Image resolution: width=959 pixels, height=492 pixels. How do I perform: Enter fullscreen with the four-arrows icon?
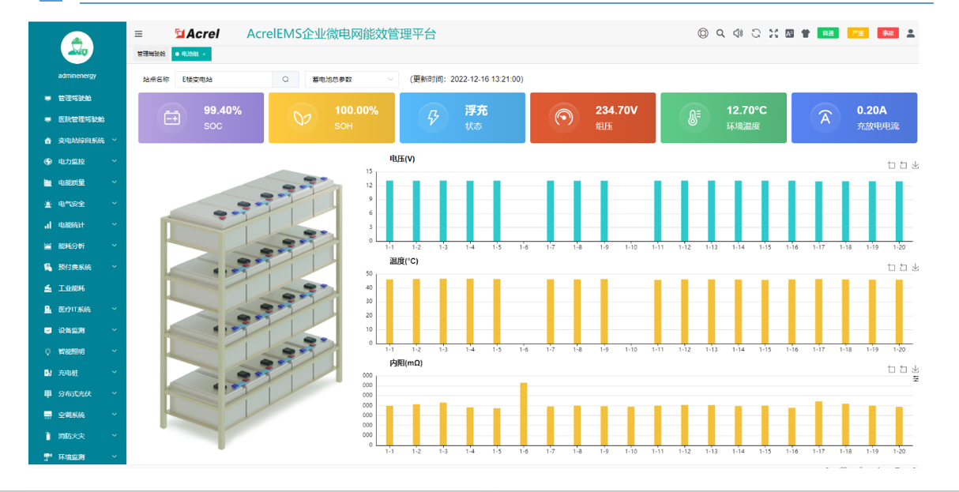(x=773, y=33)
